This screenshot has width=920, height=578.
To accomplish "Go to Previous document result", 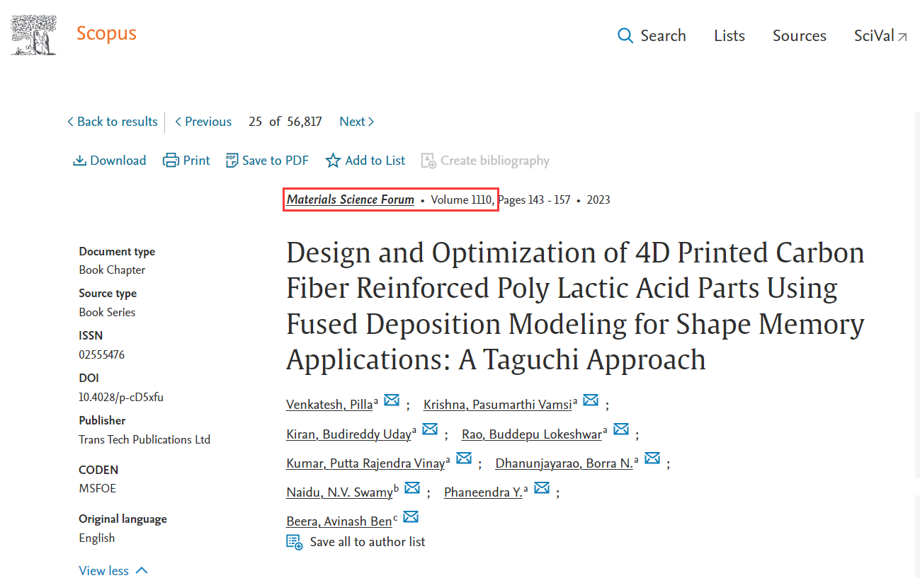I will point(203,122).
